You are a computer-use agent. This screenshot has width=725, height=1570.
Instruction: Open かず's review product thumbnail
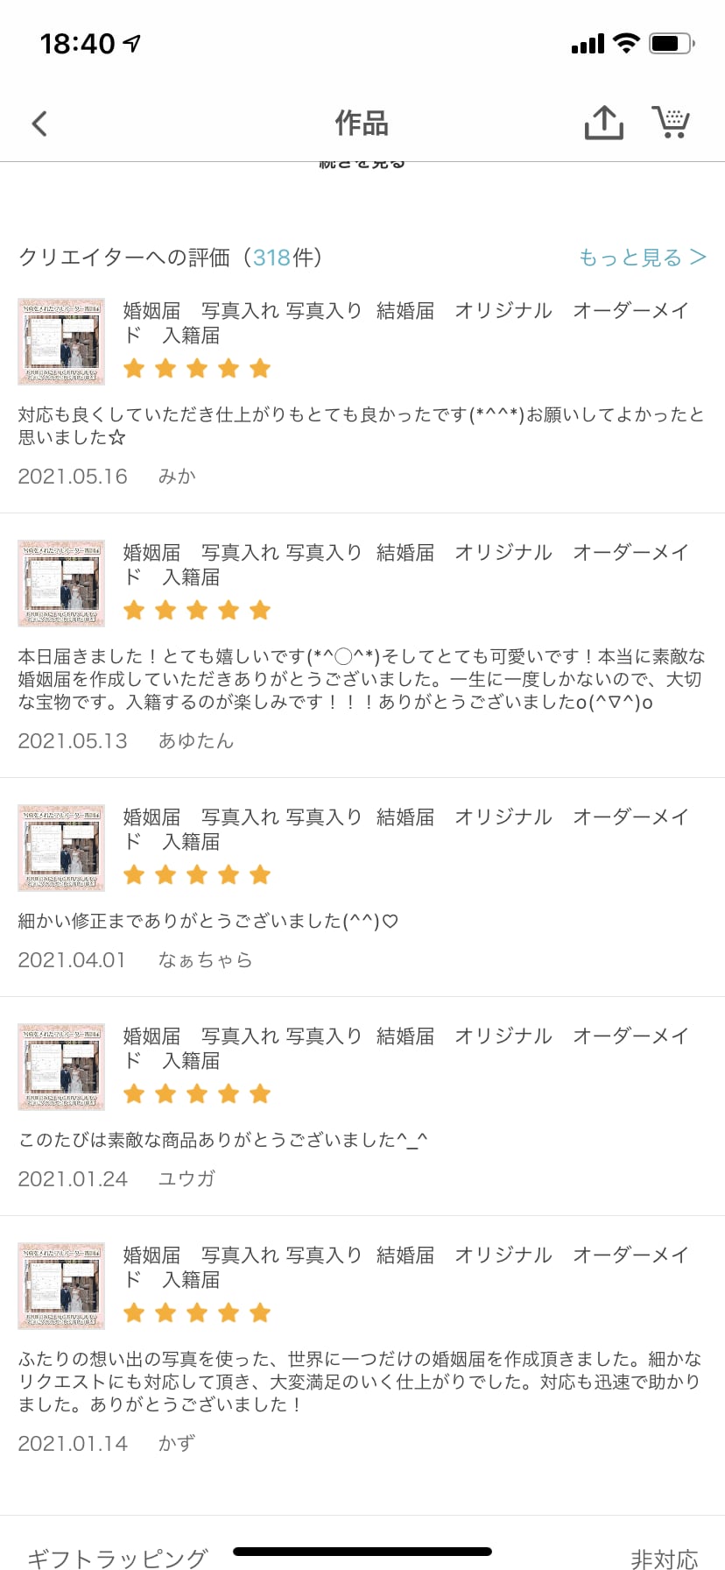pyautogui.click(x=61, y=1286)
